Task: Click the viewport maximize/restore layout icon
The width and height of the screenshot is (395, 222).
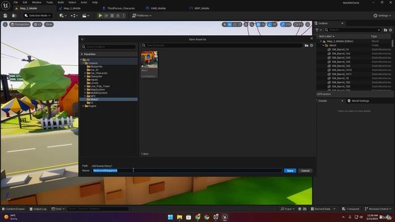Action: click(307, 25)
